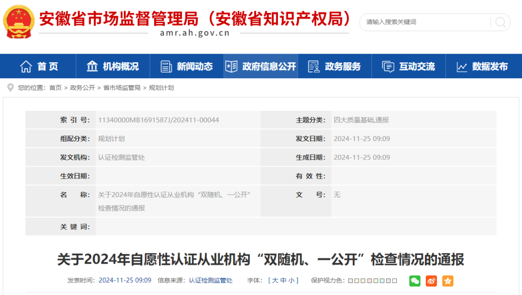
Task: Select the 首页 home icon in navigation
Action: coord(27,66)
